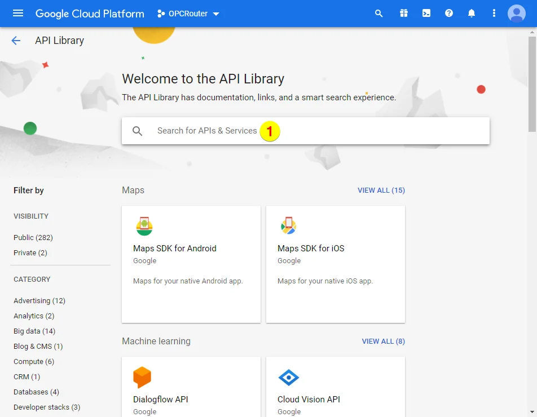Viewport: 537px width, 417px height.
Task: Click the Maps SDK for iOS icon
Action: (288, 226)
